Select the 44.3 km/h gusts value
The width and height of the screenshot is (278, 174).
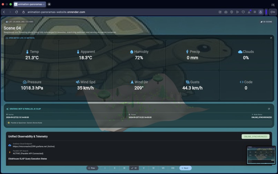tap(192, 88)
